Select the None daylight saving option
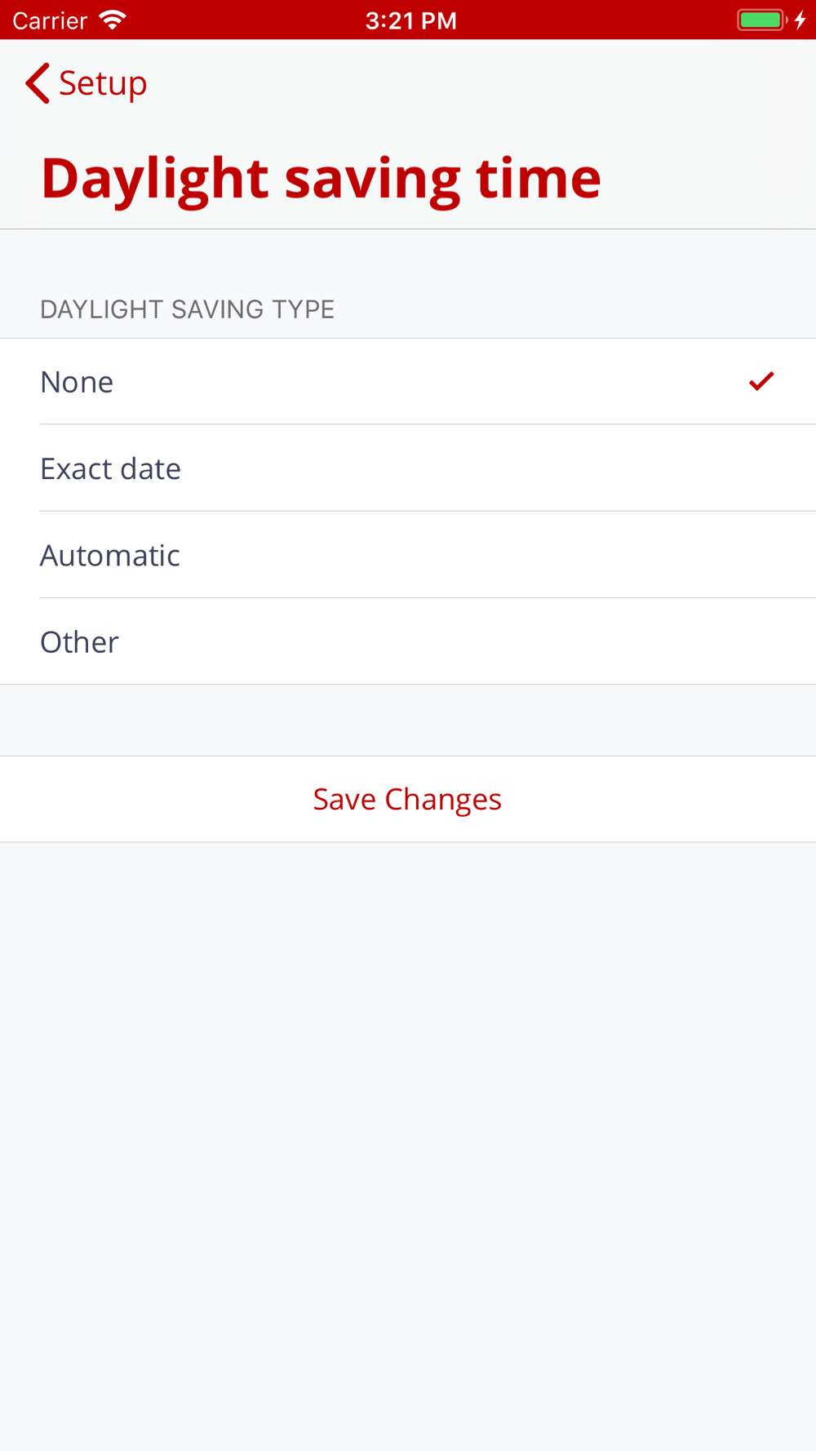Image resolution: width=816 pixels, height=1451 pixels. tap(77, 382)
